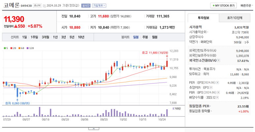Click the calendar icon next to the date

pos(45,6)
